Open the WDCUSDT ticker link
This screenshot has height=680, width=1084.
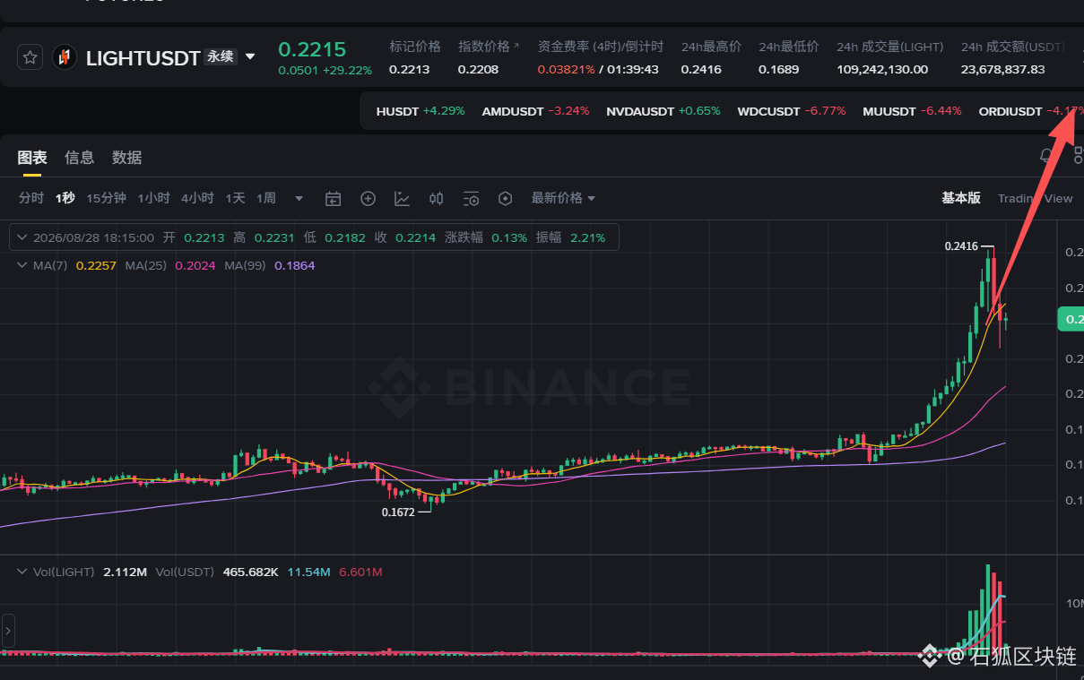coord(792,111)
